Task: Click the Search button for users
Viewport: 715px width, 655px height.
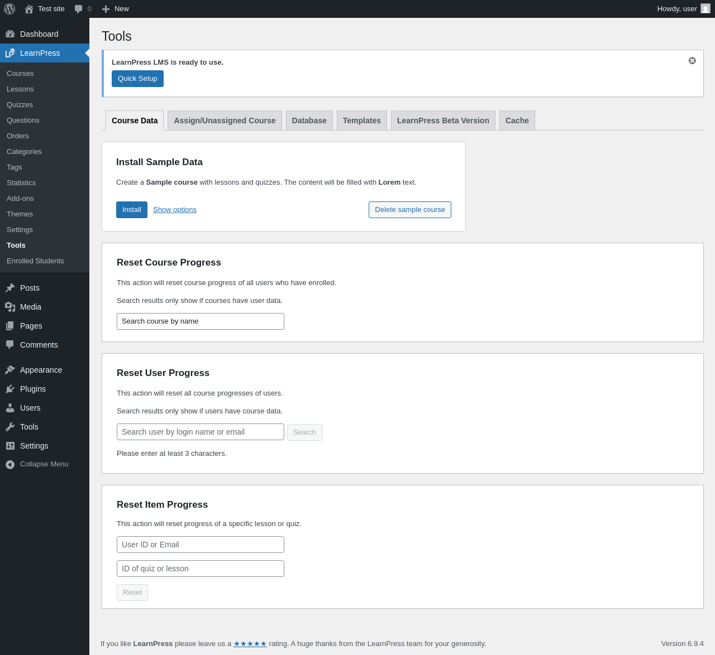Action: 304,432
